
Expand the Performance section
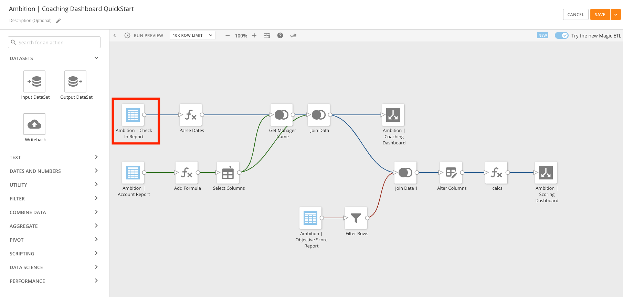[x=96, y=281]
